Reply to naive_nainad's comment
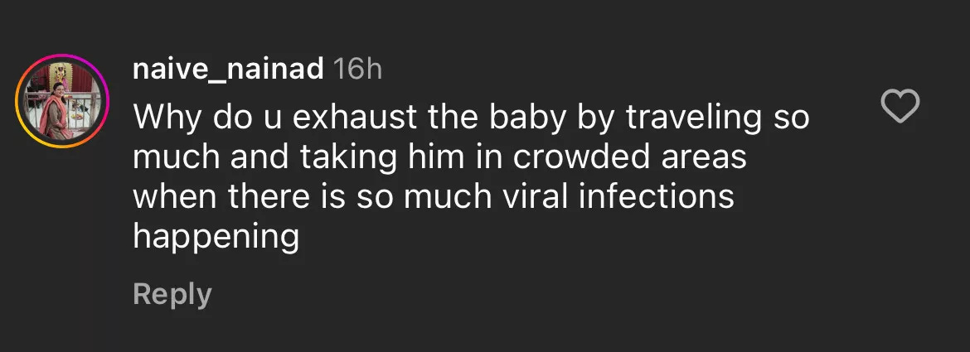Screen dimensions: 970x352 pyautogui.click(x=172, y=294)
